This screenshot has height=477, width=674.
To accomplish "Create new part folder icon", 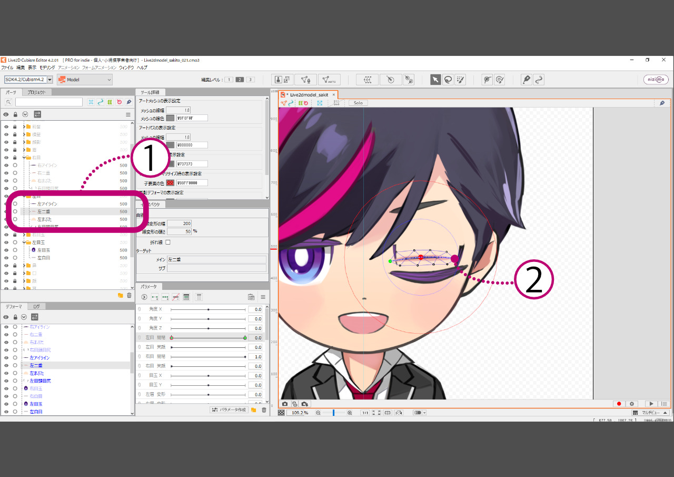I will coord(120,295).
